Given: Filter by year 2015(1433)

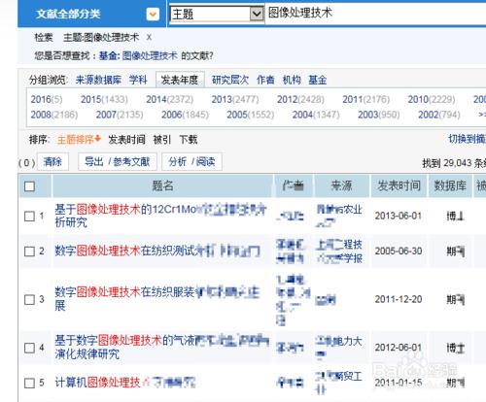Looking at the screenshot, I should [x=104, y=99].
